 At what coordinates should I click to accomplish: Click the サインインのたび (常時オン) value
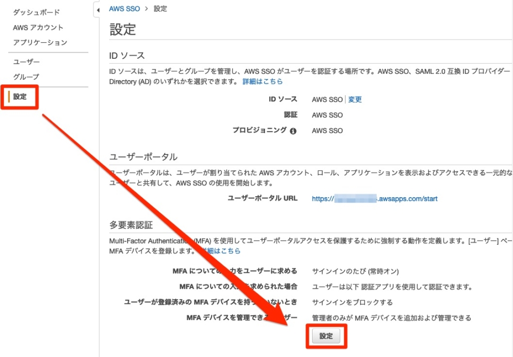355,271
